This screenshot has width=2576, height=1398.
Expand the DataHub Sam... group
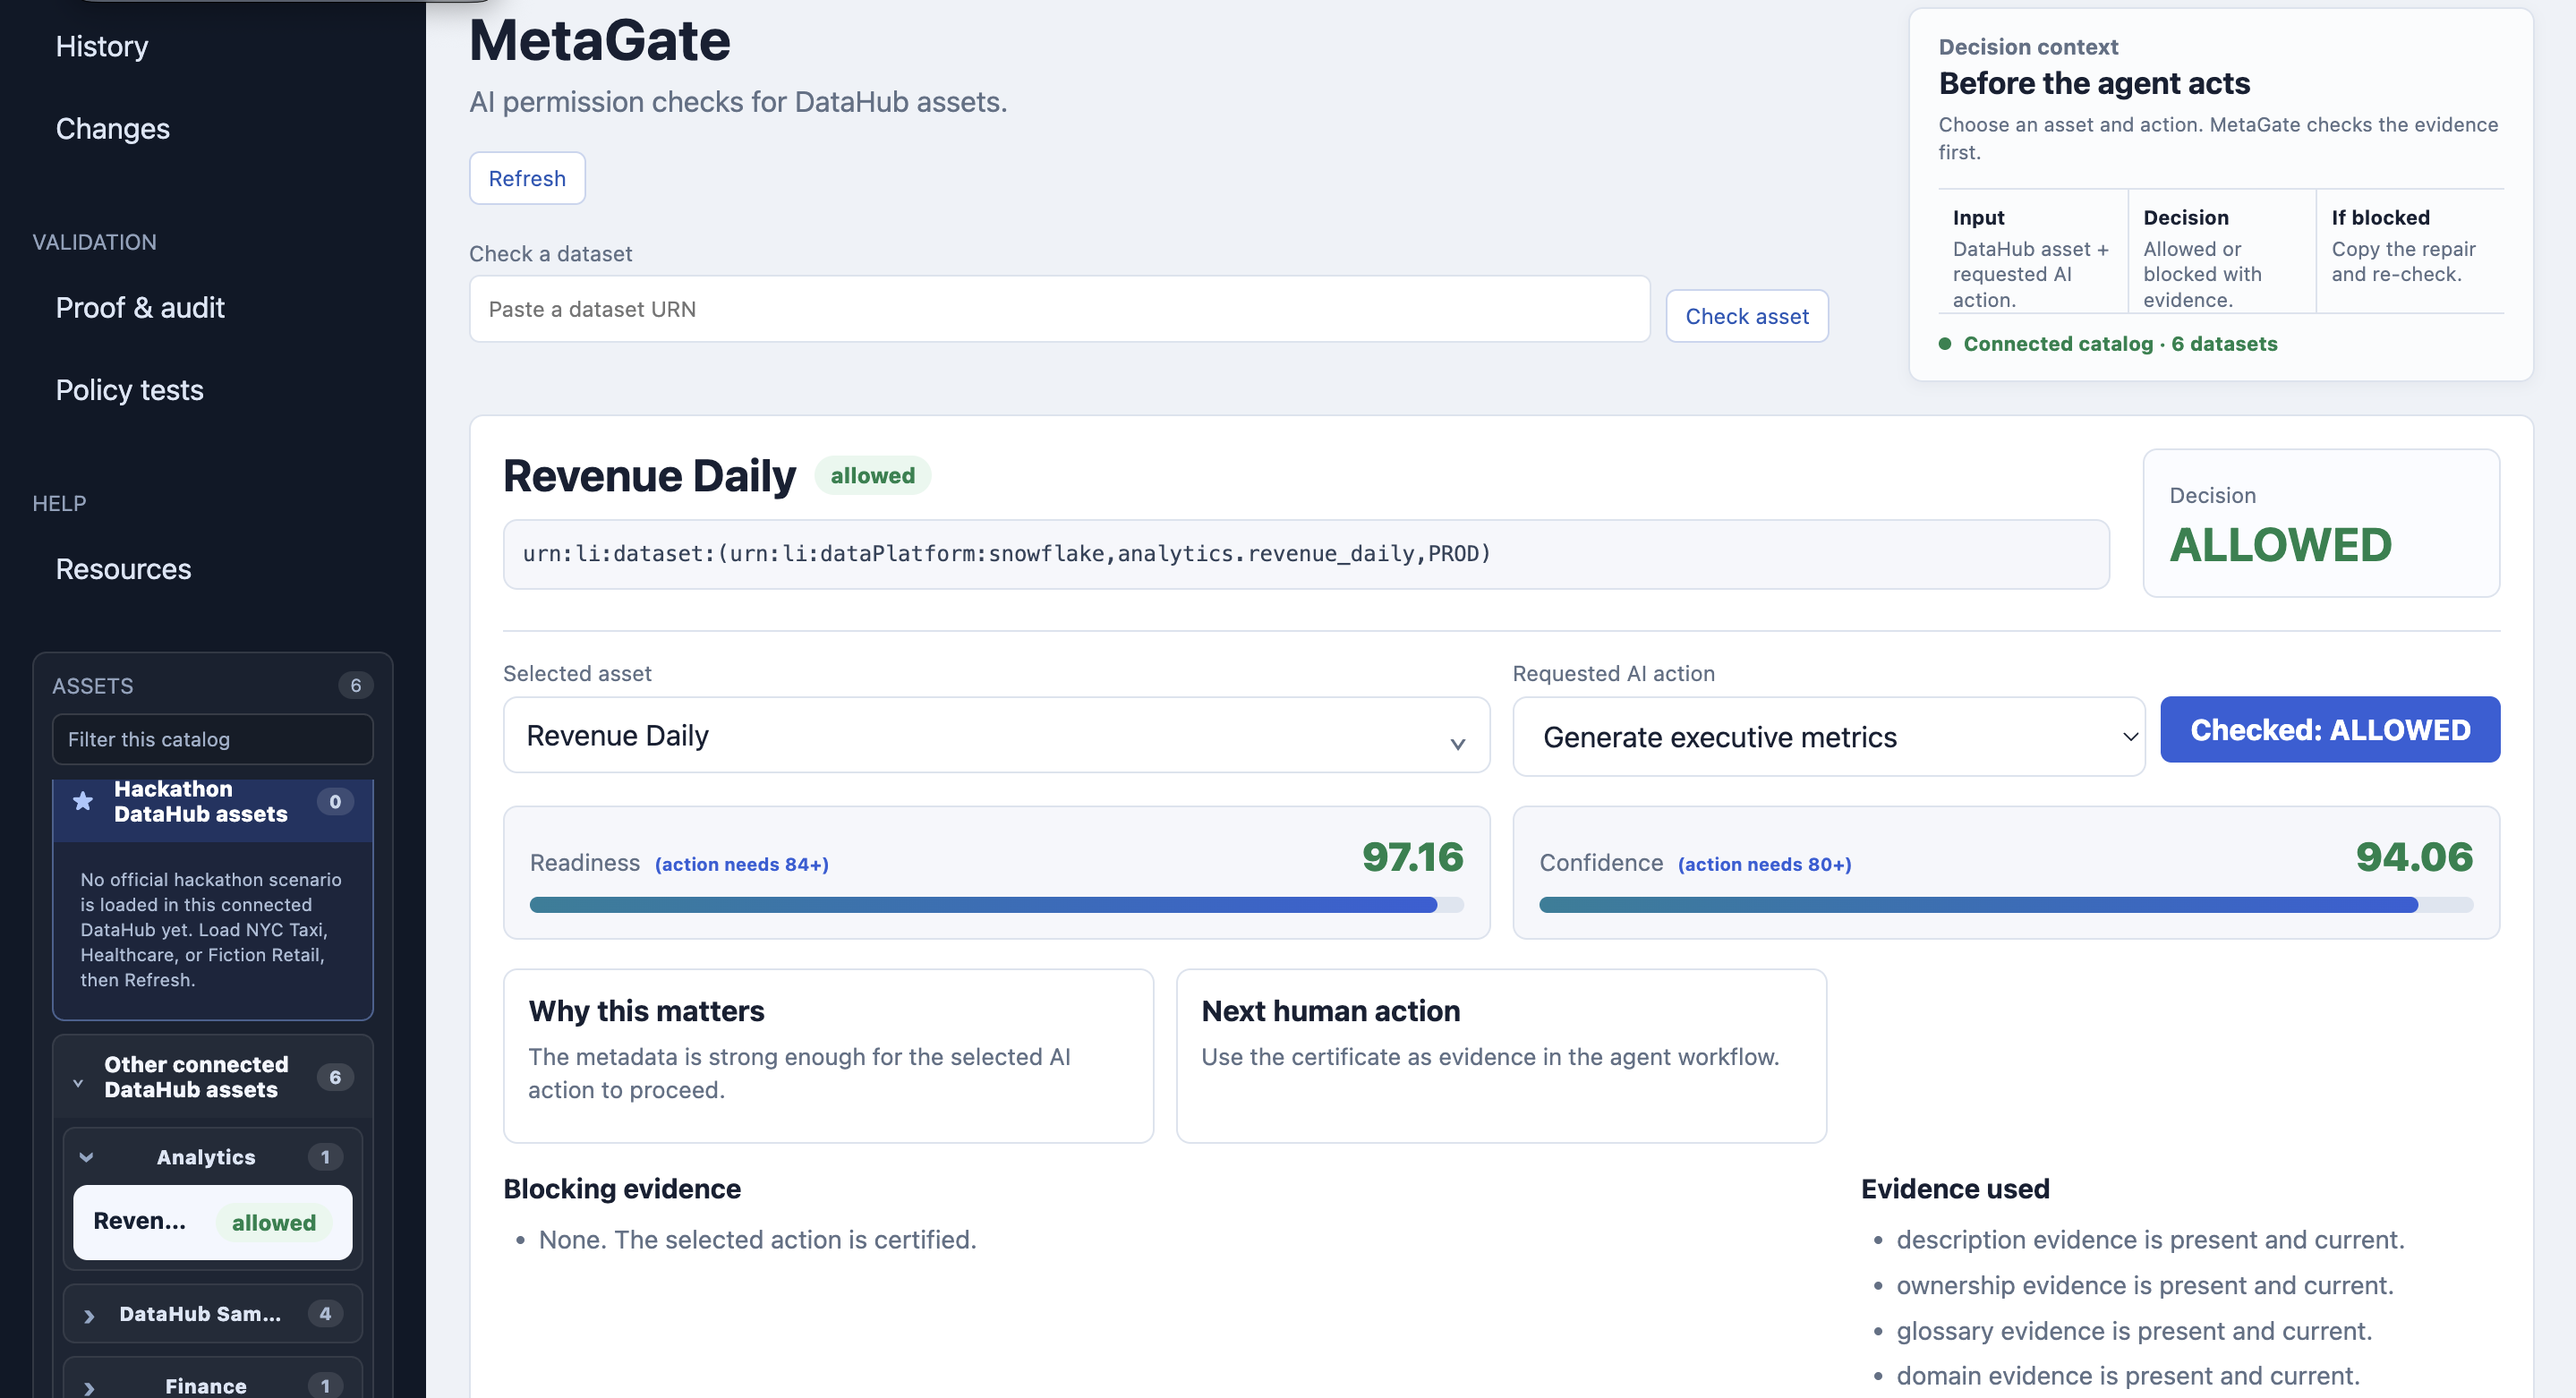pos(212,1313)
